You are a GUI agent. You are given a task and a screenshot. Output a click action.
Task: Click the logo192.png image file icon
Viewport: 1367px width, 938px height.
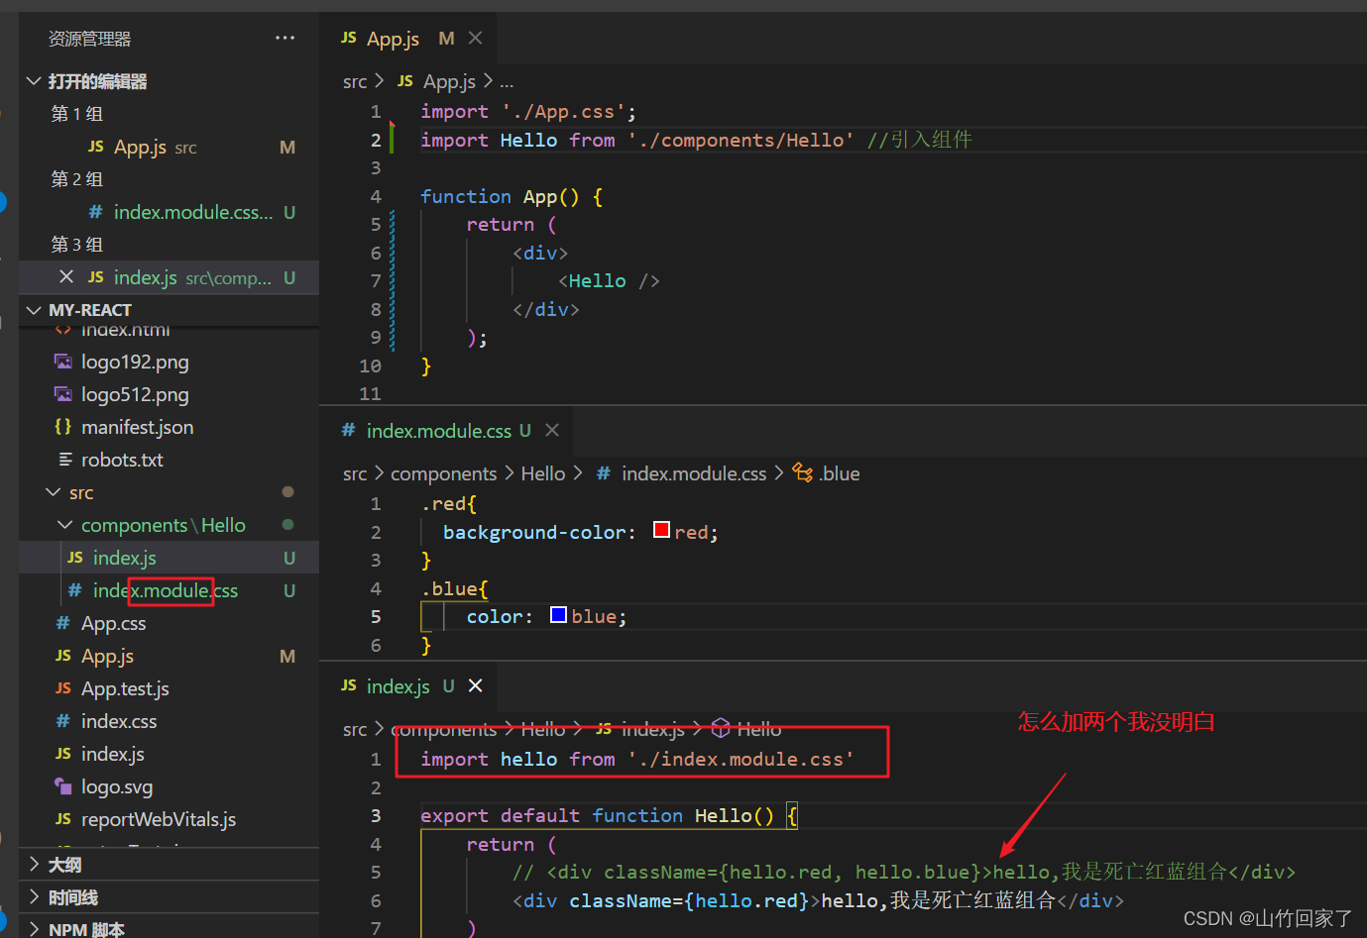click(63, 362)
